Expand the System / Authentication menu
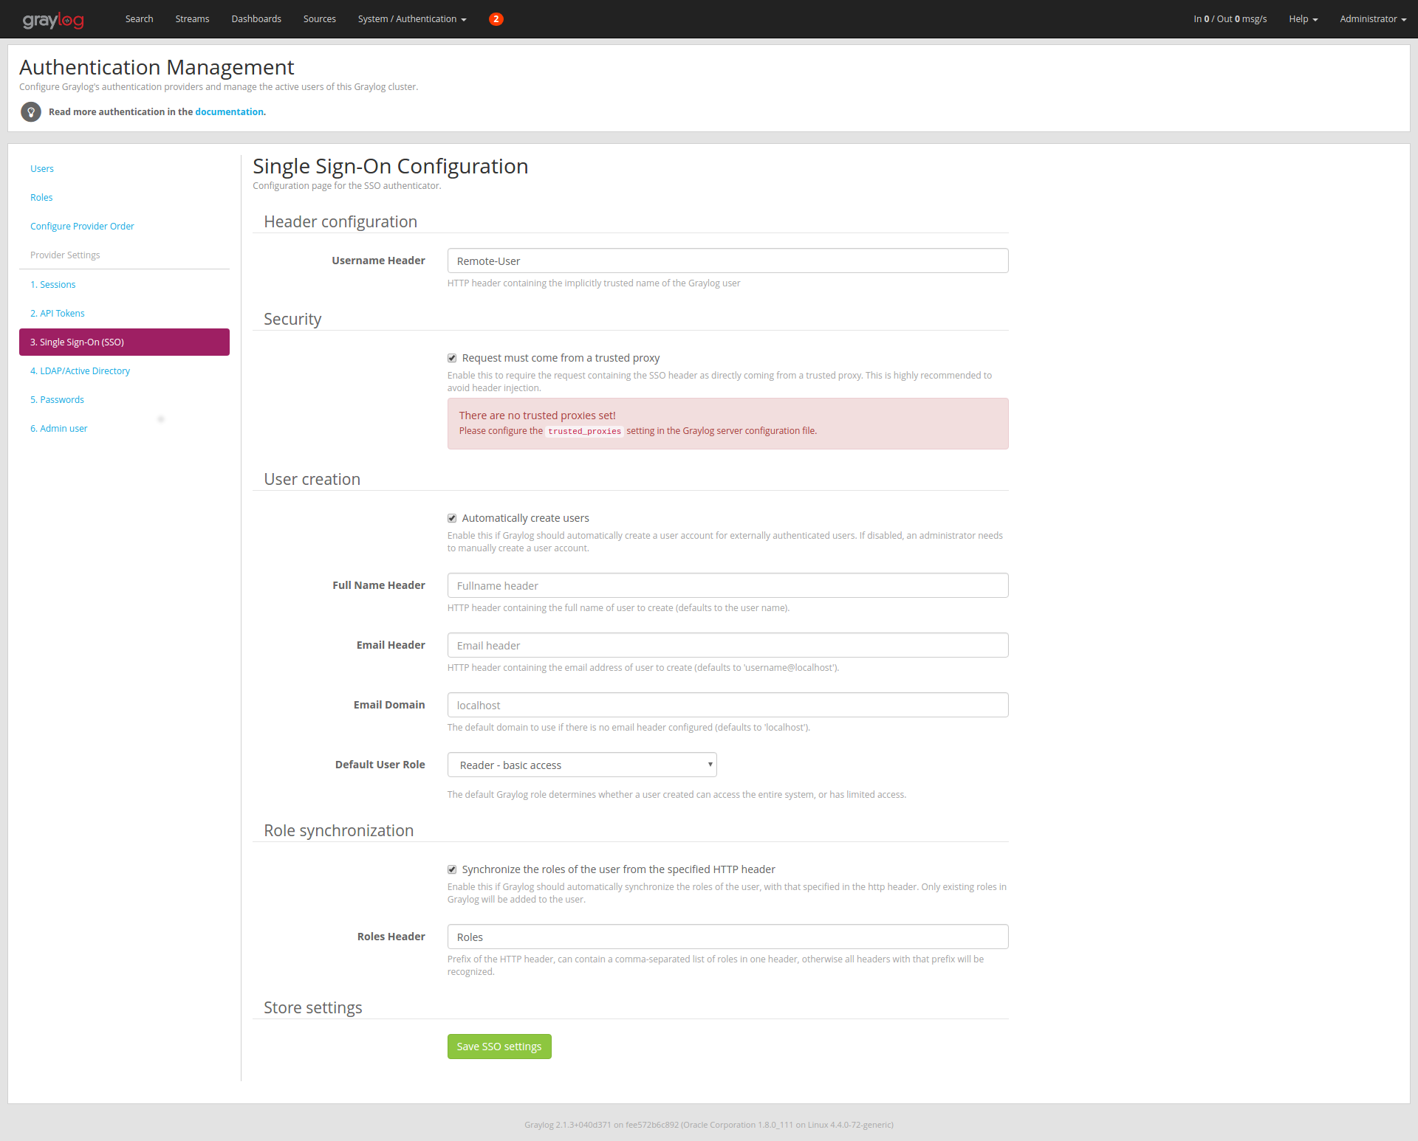Viewport: 1418px width, 1141px height. tap(412, 19)
